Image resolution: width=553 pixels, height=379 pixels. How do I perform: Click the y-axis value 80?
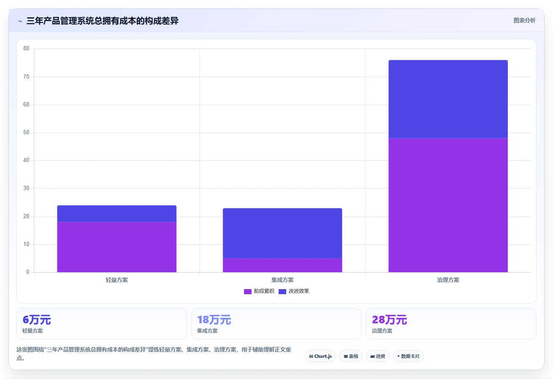coord(26,49)
